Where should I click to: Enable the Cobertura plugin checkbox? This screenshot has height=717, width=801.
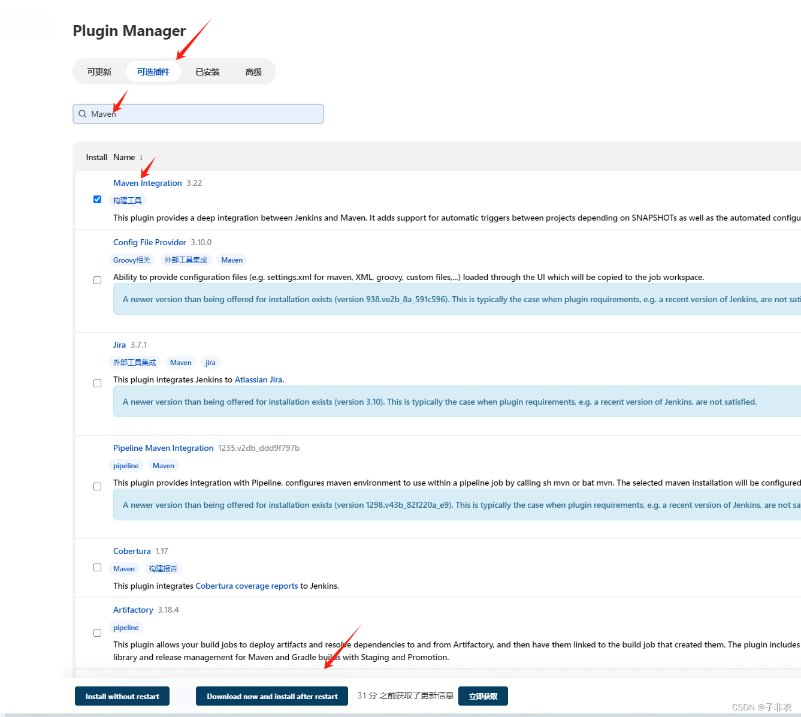tap(97, 567)
